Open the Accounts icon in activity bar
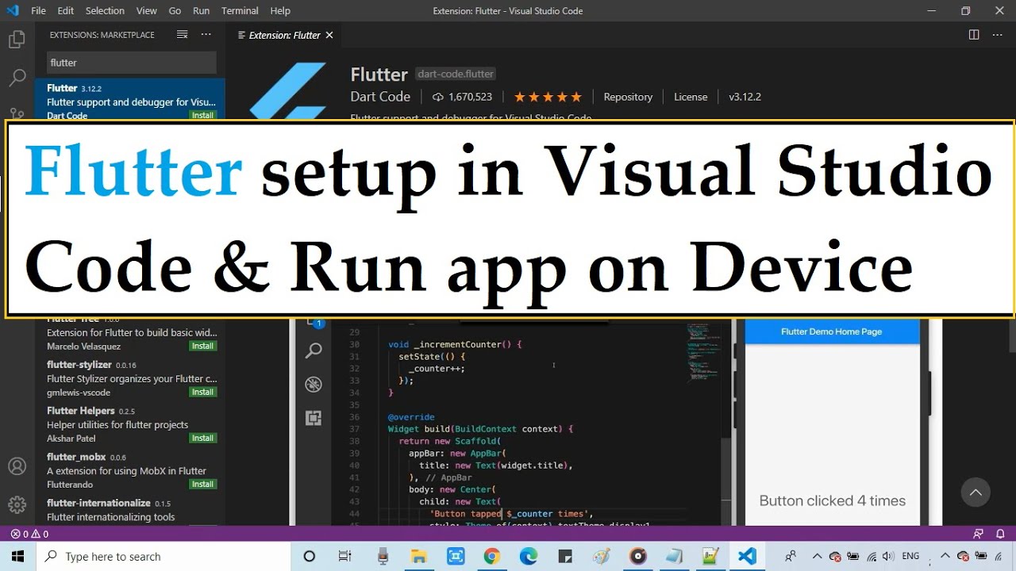The image size is (1016, 571). (17, 466)
